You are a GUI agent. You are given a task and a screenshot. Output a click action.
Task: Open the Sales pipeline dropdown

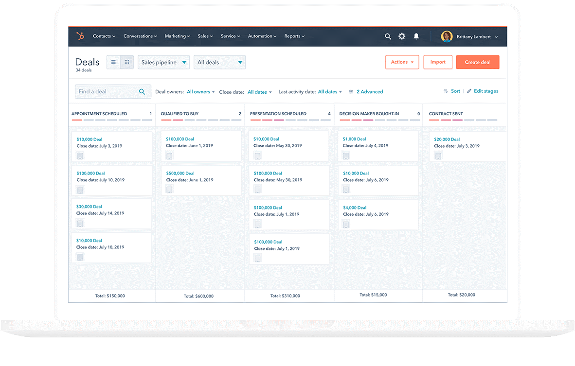point(163,62)
